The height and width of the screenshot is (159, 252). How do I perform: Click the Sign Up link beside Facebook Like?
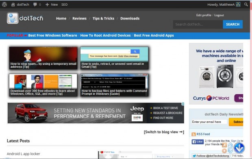pos(236,141)
